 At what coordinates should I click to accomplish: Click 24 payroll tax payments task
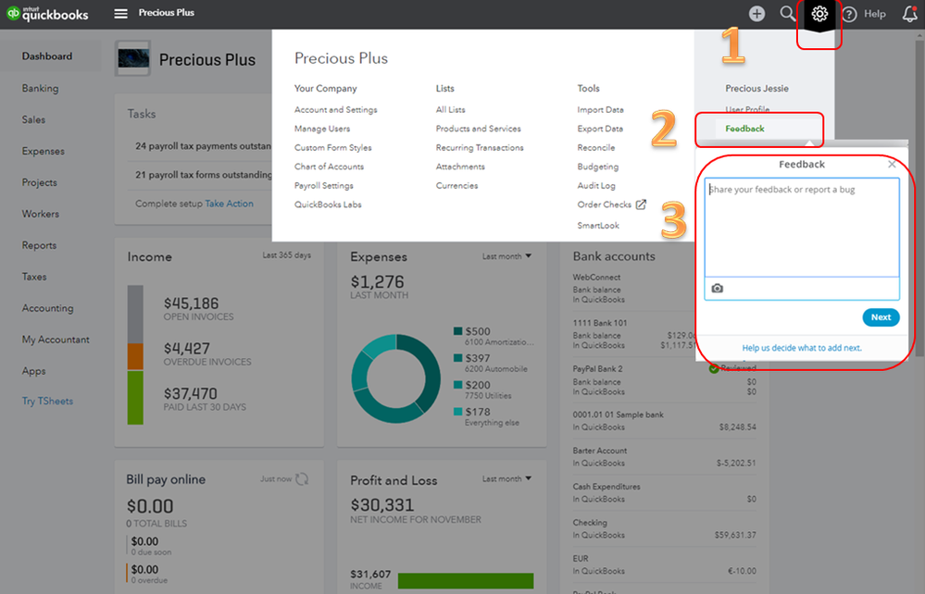click(x=203, y=145)
